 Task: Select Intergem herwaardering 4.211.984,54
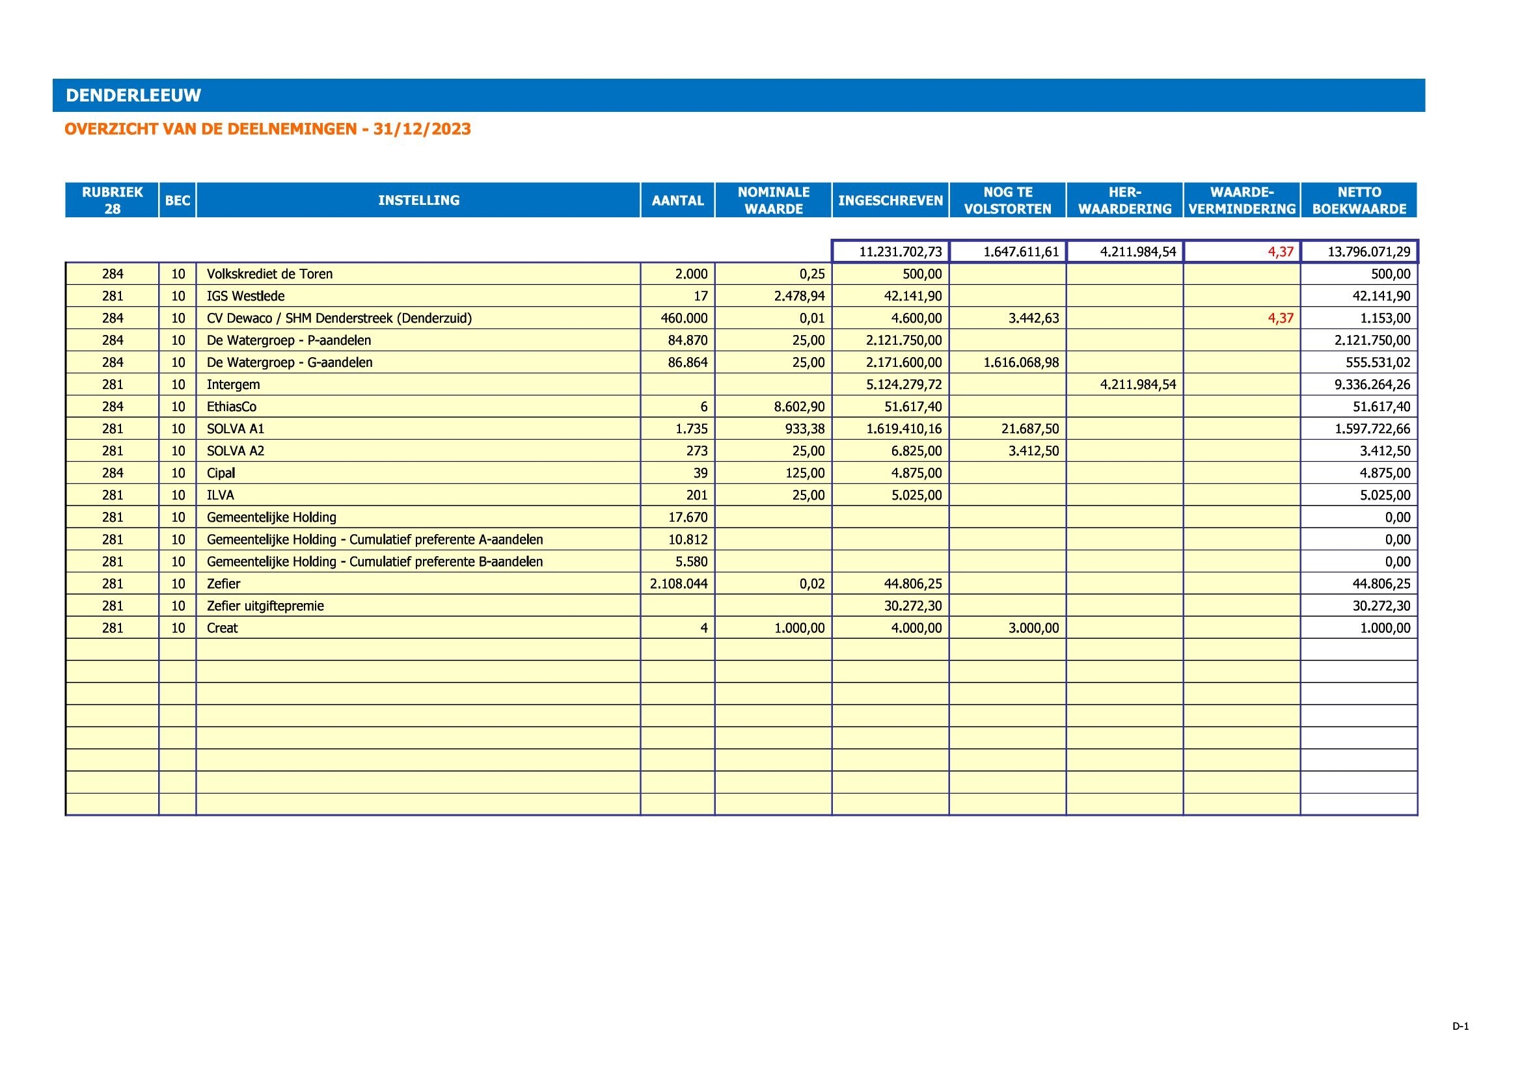pos(1125,384)
